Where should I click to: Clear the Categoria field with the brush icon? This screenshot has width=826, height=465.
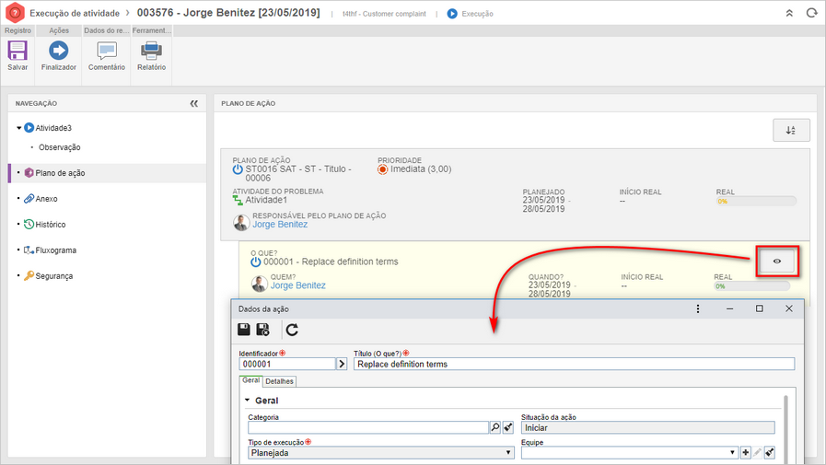click(x=507, y=427)
